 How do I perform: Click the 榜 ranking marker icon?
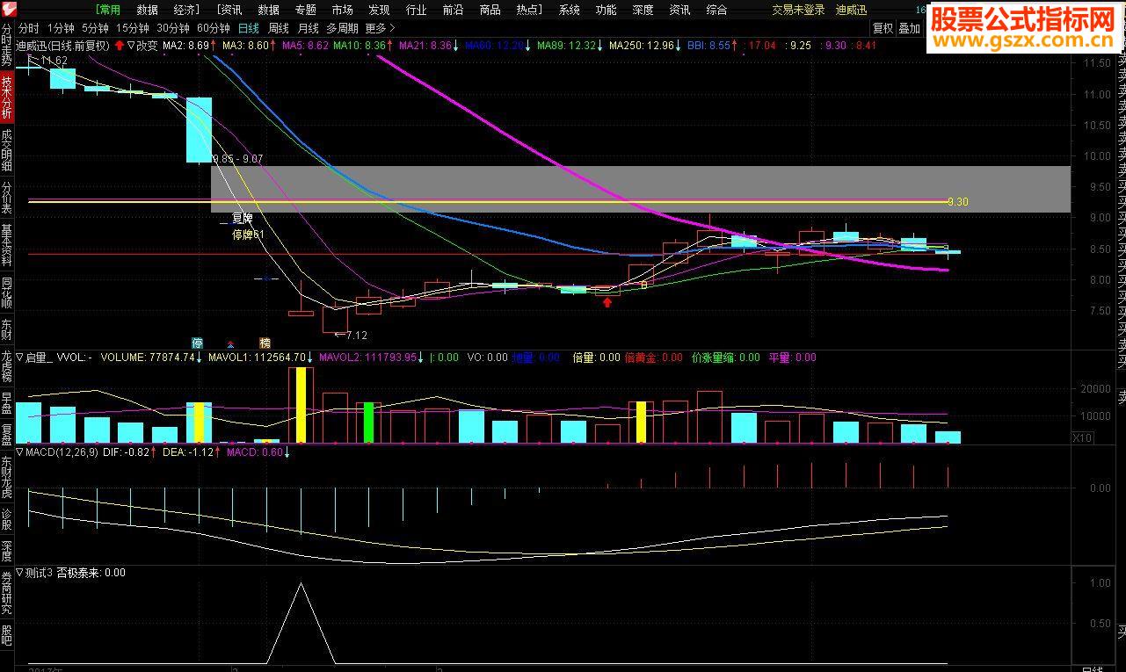(265, 343)
